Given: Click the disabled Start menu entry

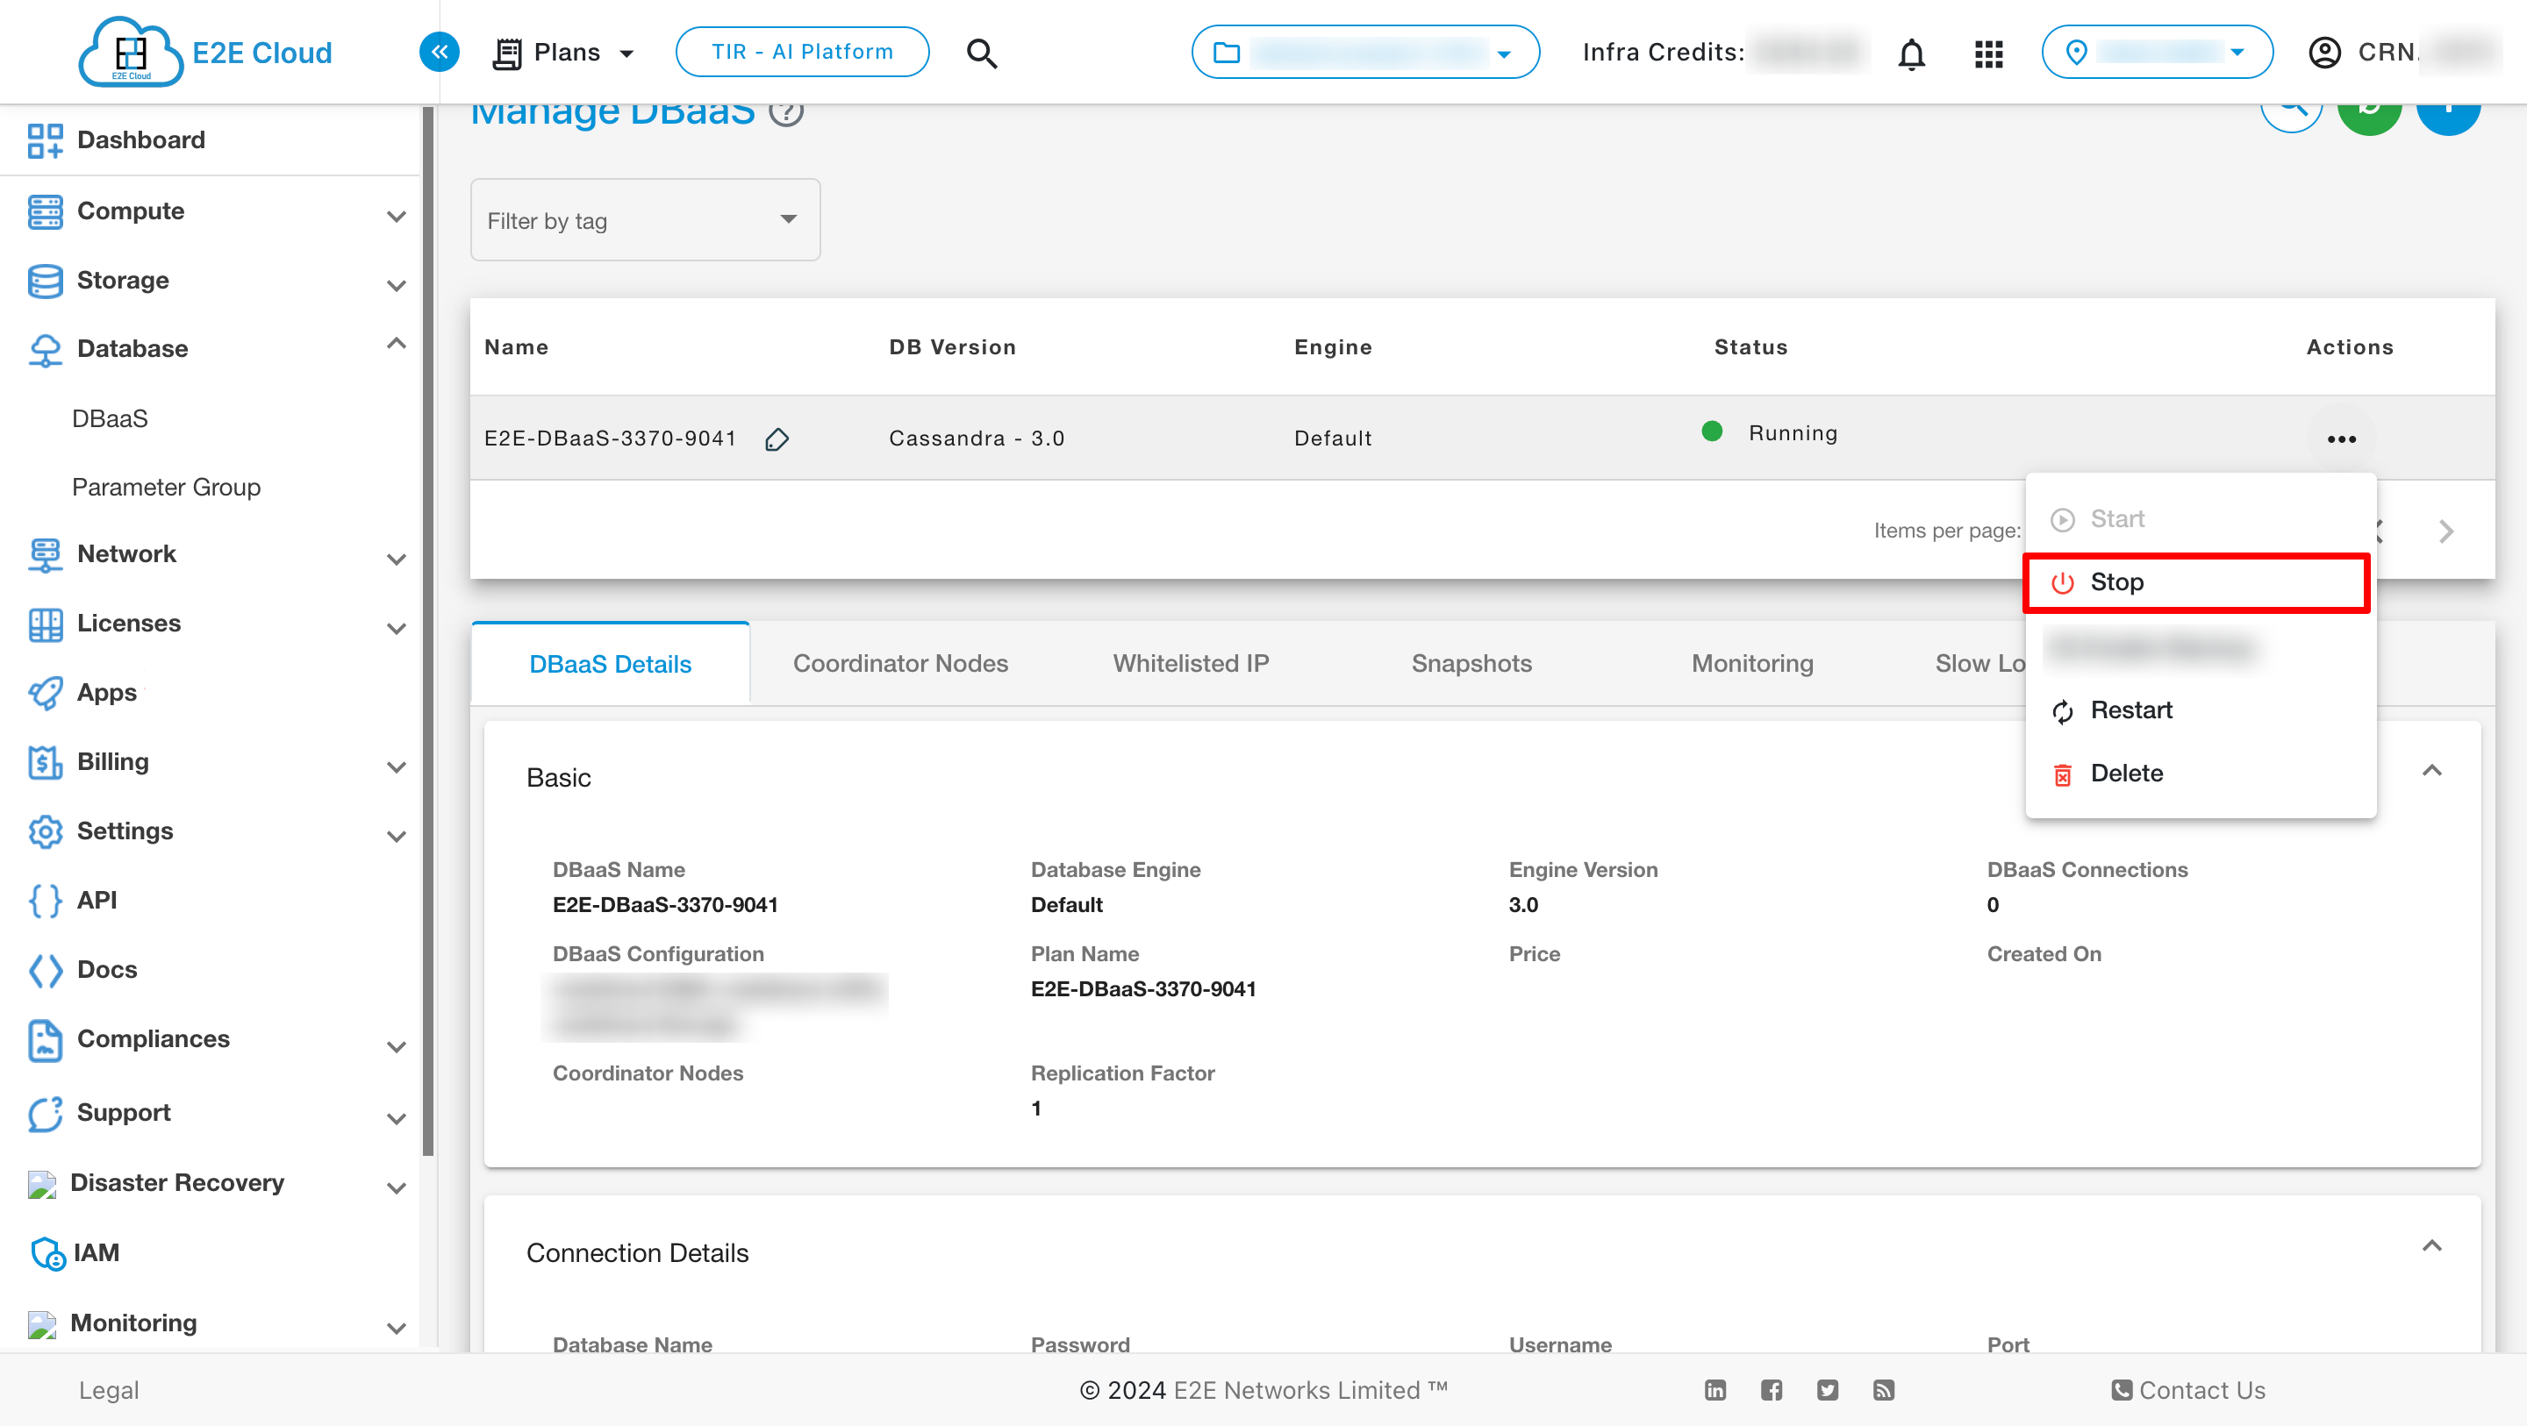Looking at the screenshot, I should [2201, 519].
